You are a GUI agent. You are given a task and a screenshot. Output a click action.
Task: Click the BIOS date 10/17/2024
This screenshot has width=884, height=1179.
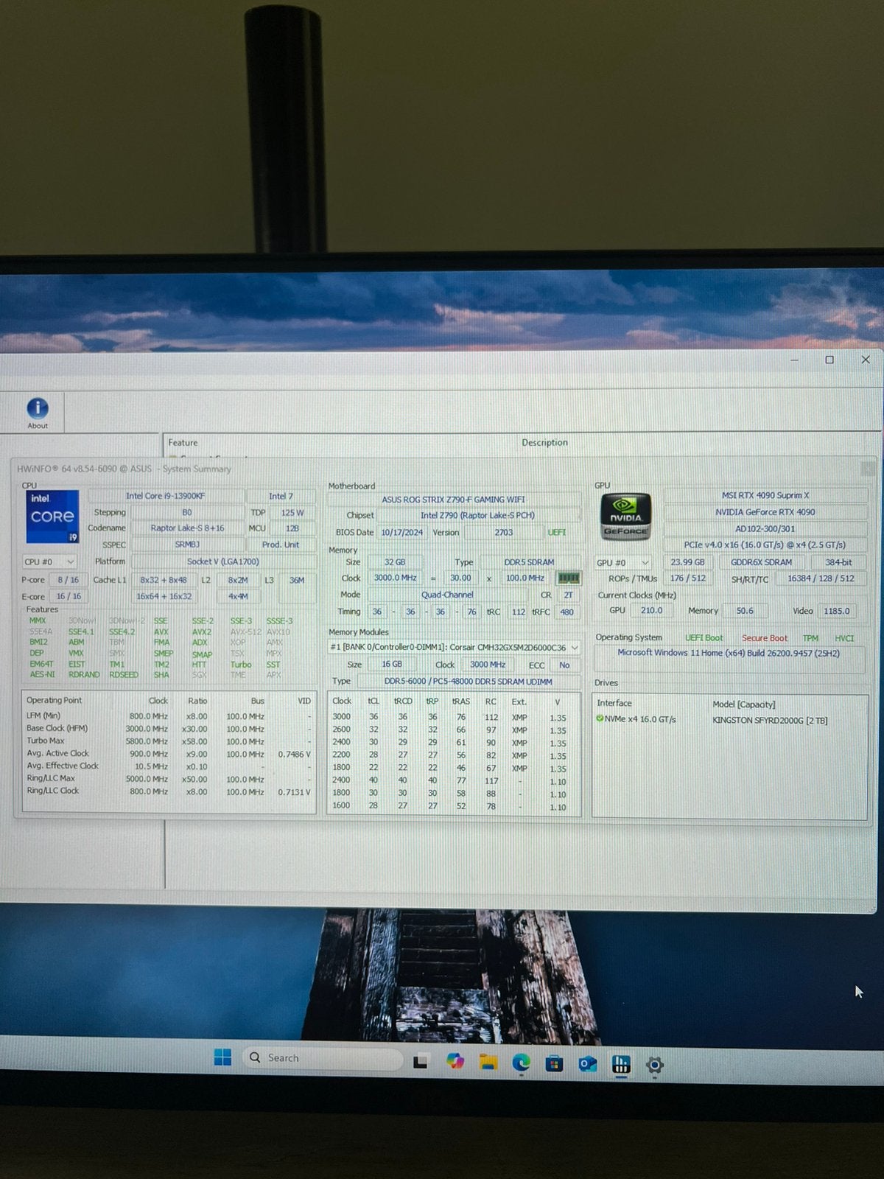point(402,532)
